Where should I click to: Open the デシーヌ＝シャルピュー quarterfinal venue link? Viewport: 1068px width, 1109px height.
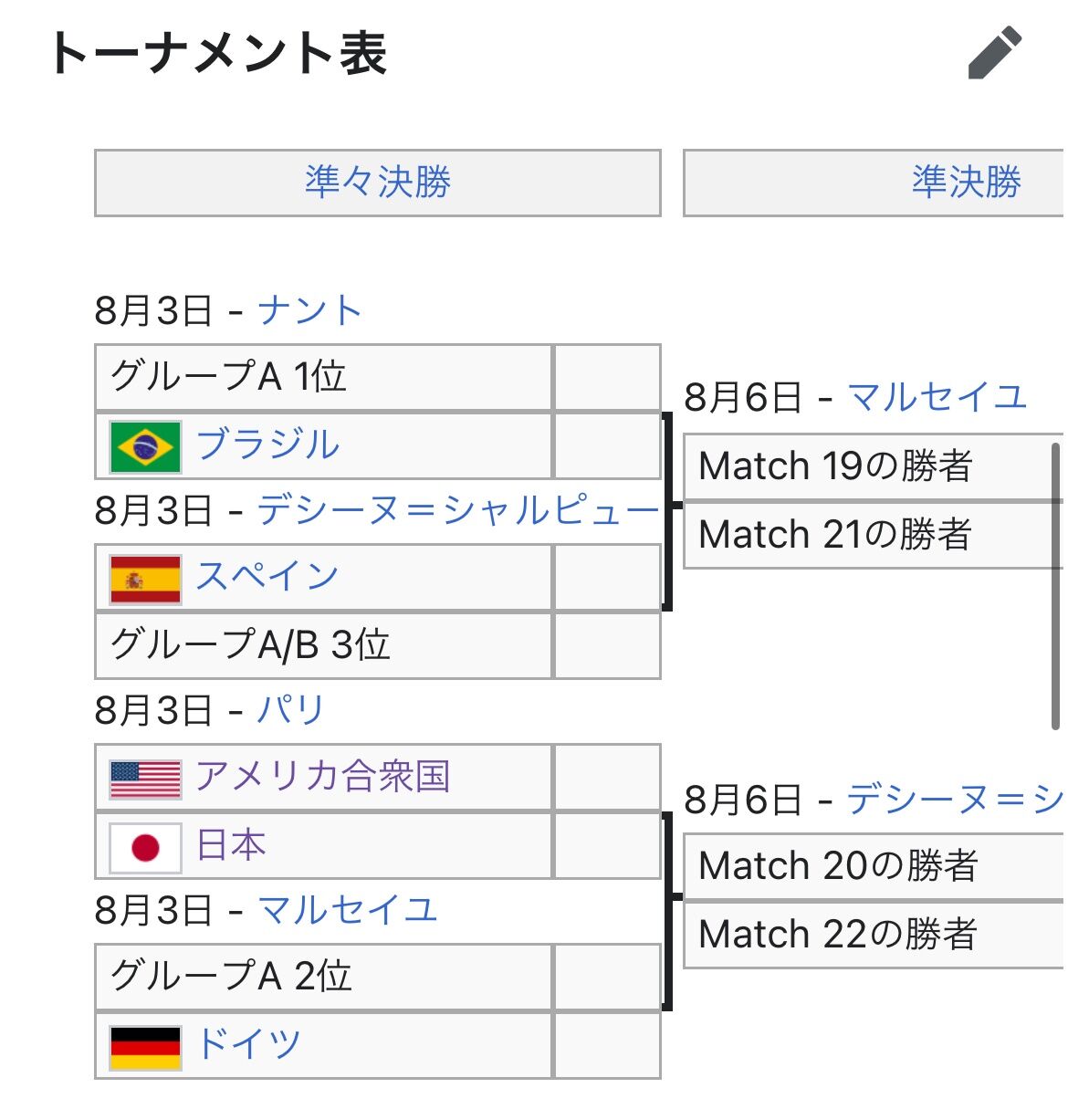[457, 511]
